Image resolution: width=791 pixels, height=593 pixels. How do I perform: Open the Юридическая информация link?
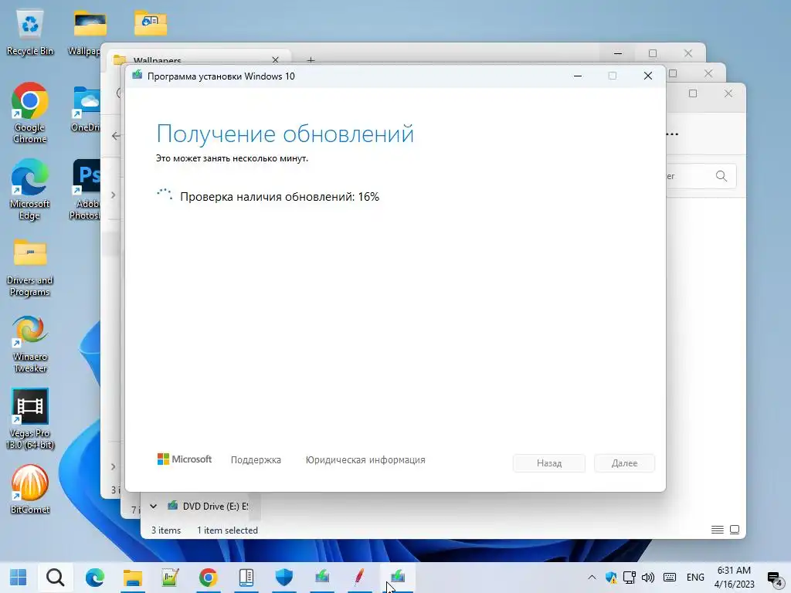[365, 460]
